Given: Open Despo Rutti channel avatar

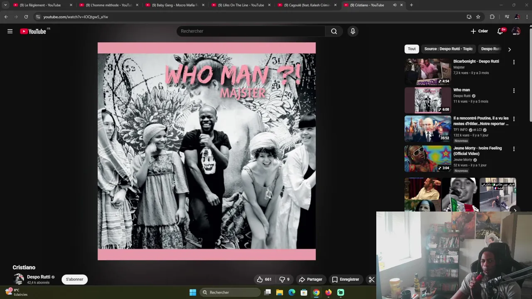Looking at the screenshot, I should 19,279.
